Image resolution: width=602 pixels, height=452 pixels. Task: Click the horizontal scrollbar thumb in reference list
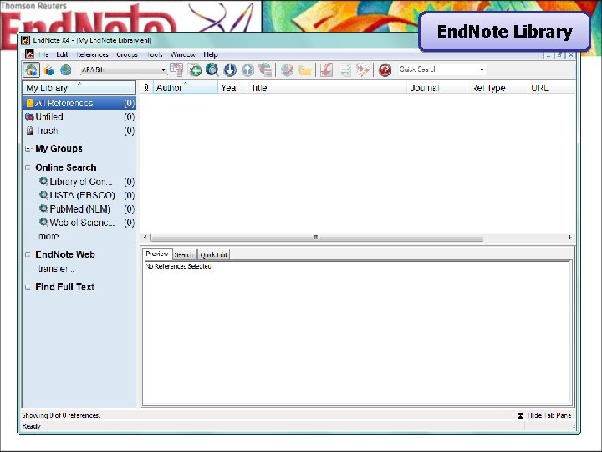[x=317, y=237]
